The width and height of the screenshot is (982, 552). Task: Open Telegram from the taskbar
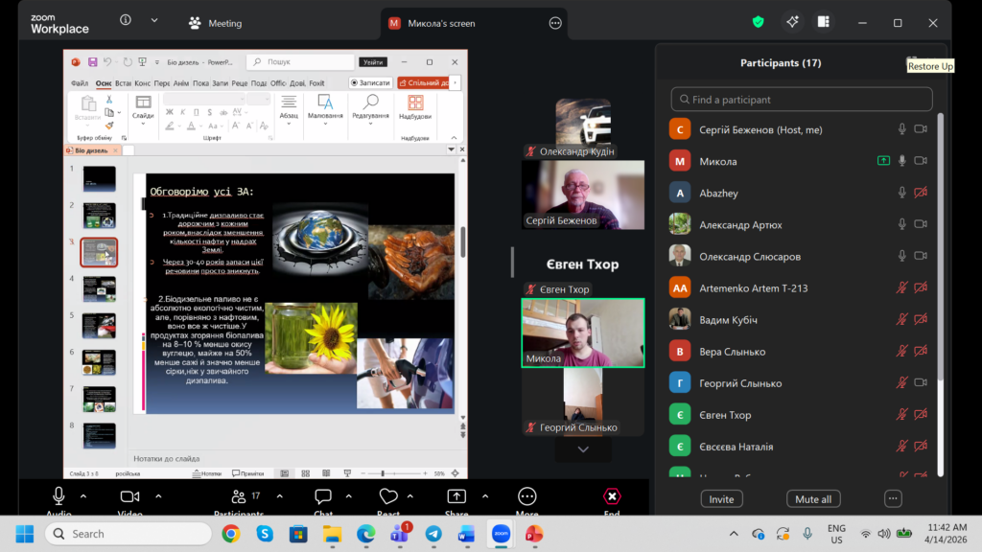click(433, 533)
